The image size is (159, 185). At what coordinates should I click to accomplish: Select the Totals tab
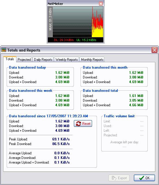10,59
